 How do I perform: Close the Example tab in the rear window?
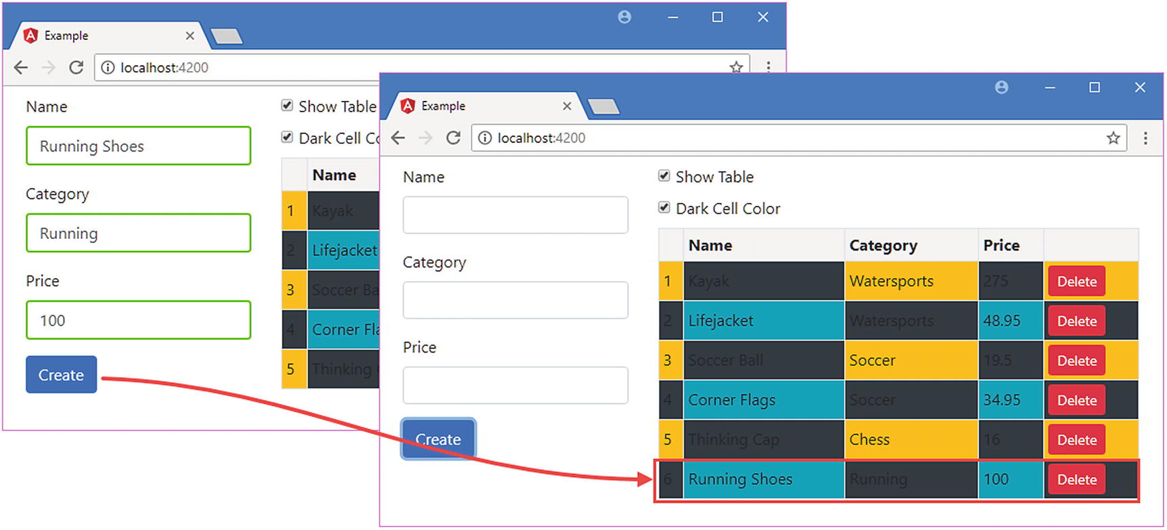pos(190,35)
